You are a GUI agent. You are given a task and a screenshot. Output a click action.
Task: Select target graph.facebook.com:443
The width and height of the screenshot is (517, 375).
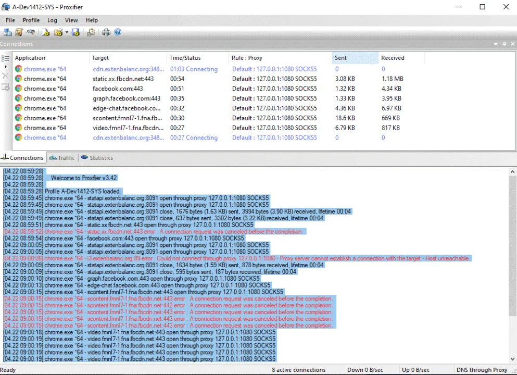[127, 98]
